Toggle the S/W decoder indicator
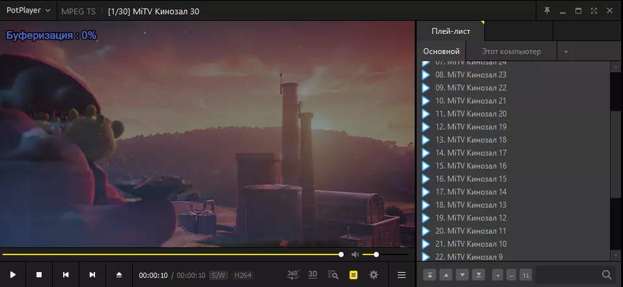 [217, 275]
